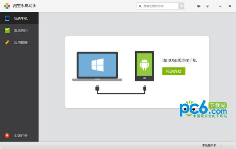This screenshot has height=149, width=236.
Task: Click the 未连接手机 status text
Action: [x=209, y=145]
